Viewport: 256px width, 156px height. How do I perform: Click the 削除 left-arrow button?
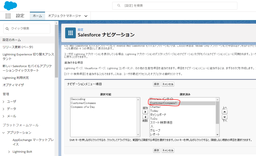click(145, 117)
